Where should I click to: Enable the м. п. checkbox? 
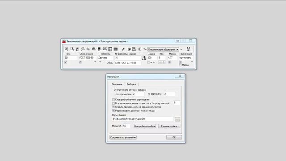[x=148, y=62]
